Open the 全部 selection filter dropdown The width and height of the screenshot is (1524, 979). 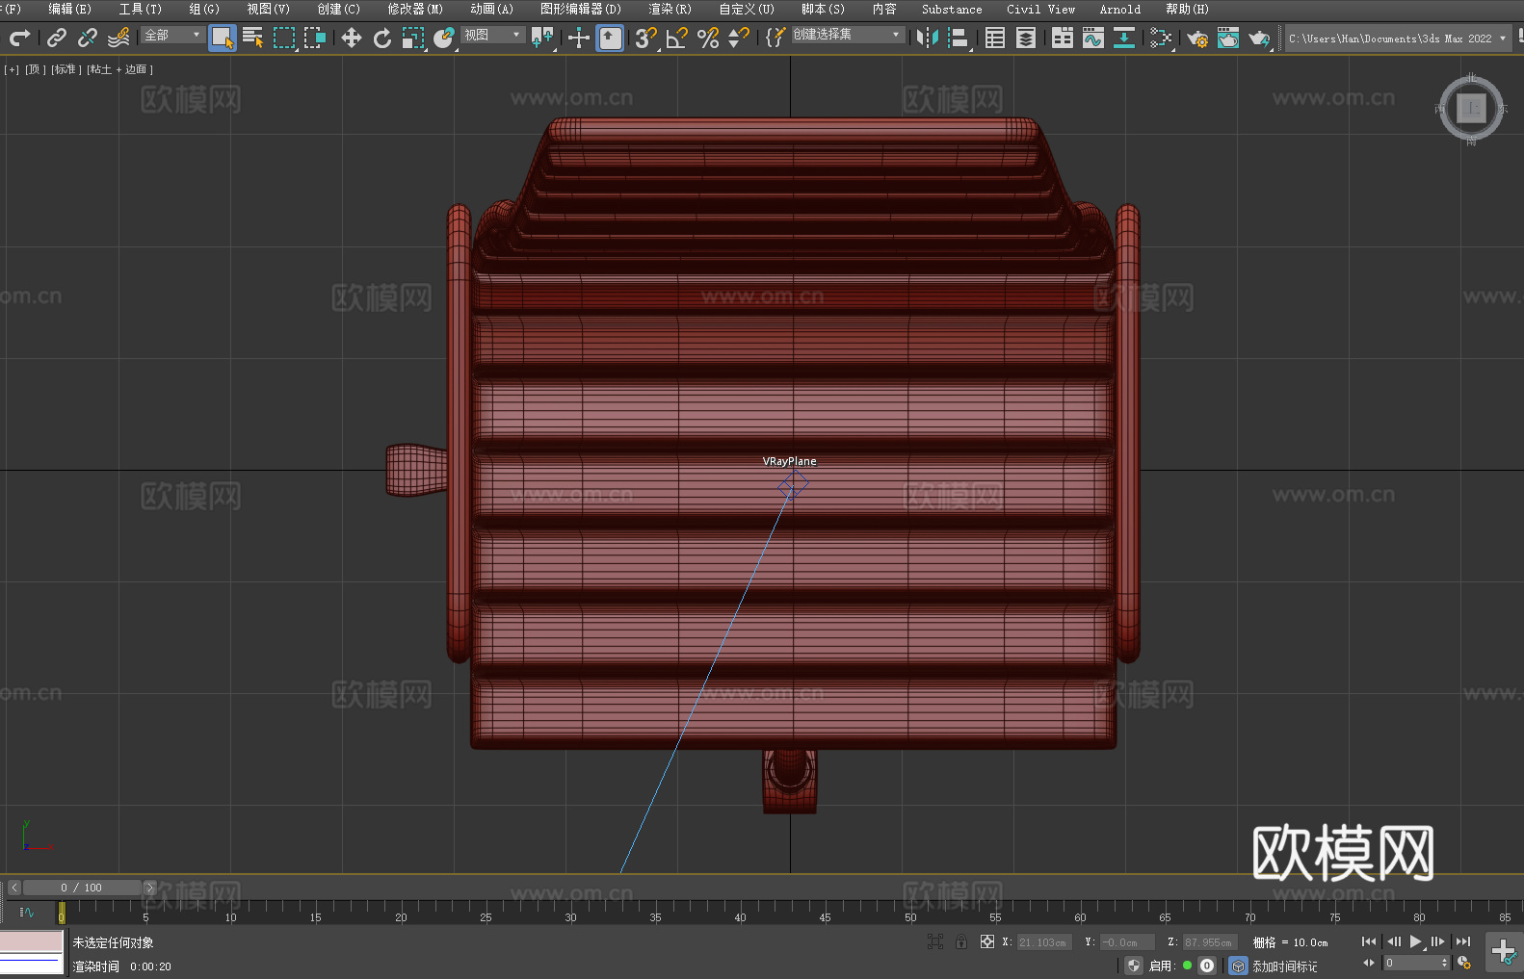pyautogui.click(x=172, y=35)
